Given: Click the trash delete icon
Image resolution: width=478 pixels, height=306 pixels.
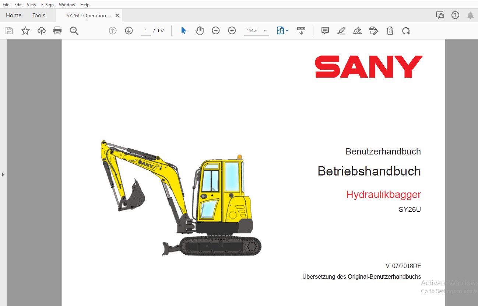Looking at the screenshot, I should pos(390,31).
